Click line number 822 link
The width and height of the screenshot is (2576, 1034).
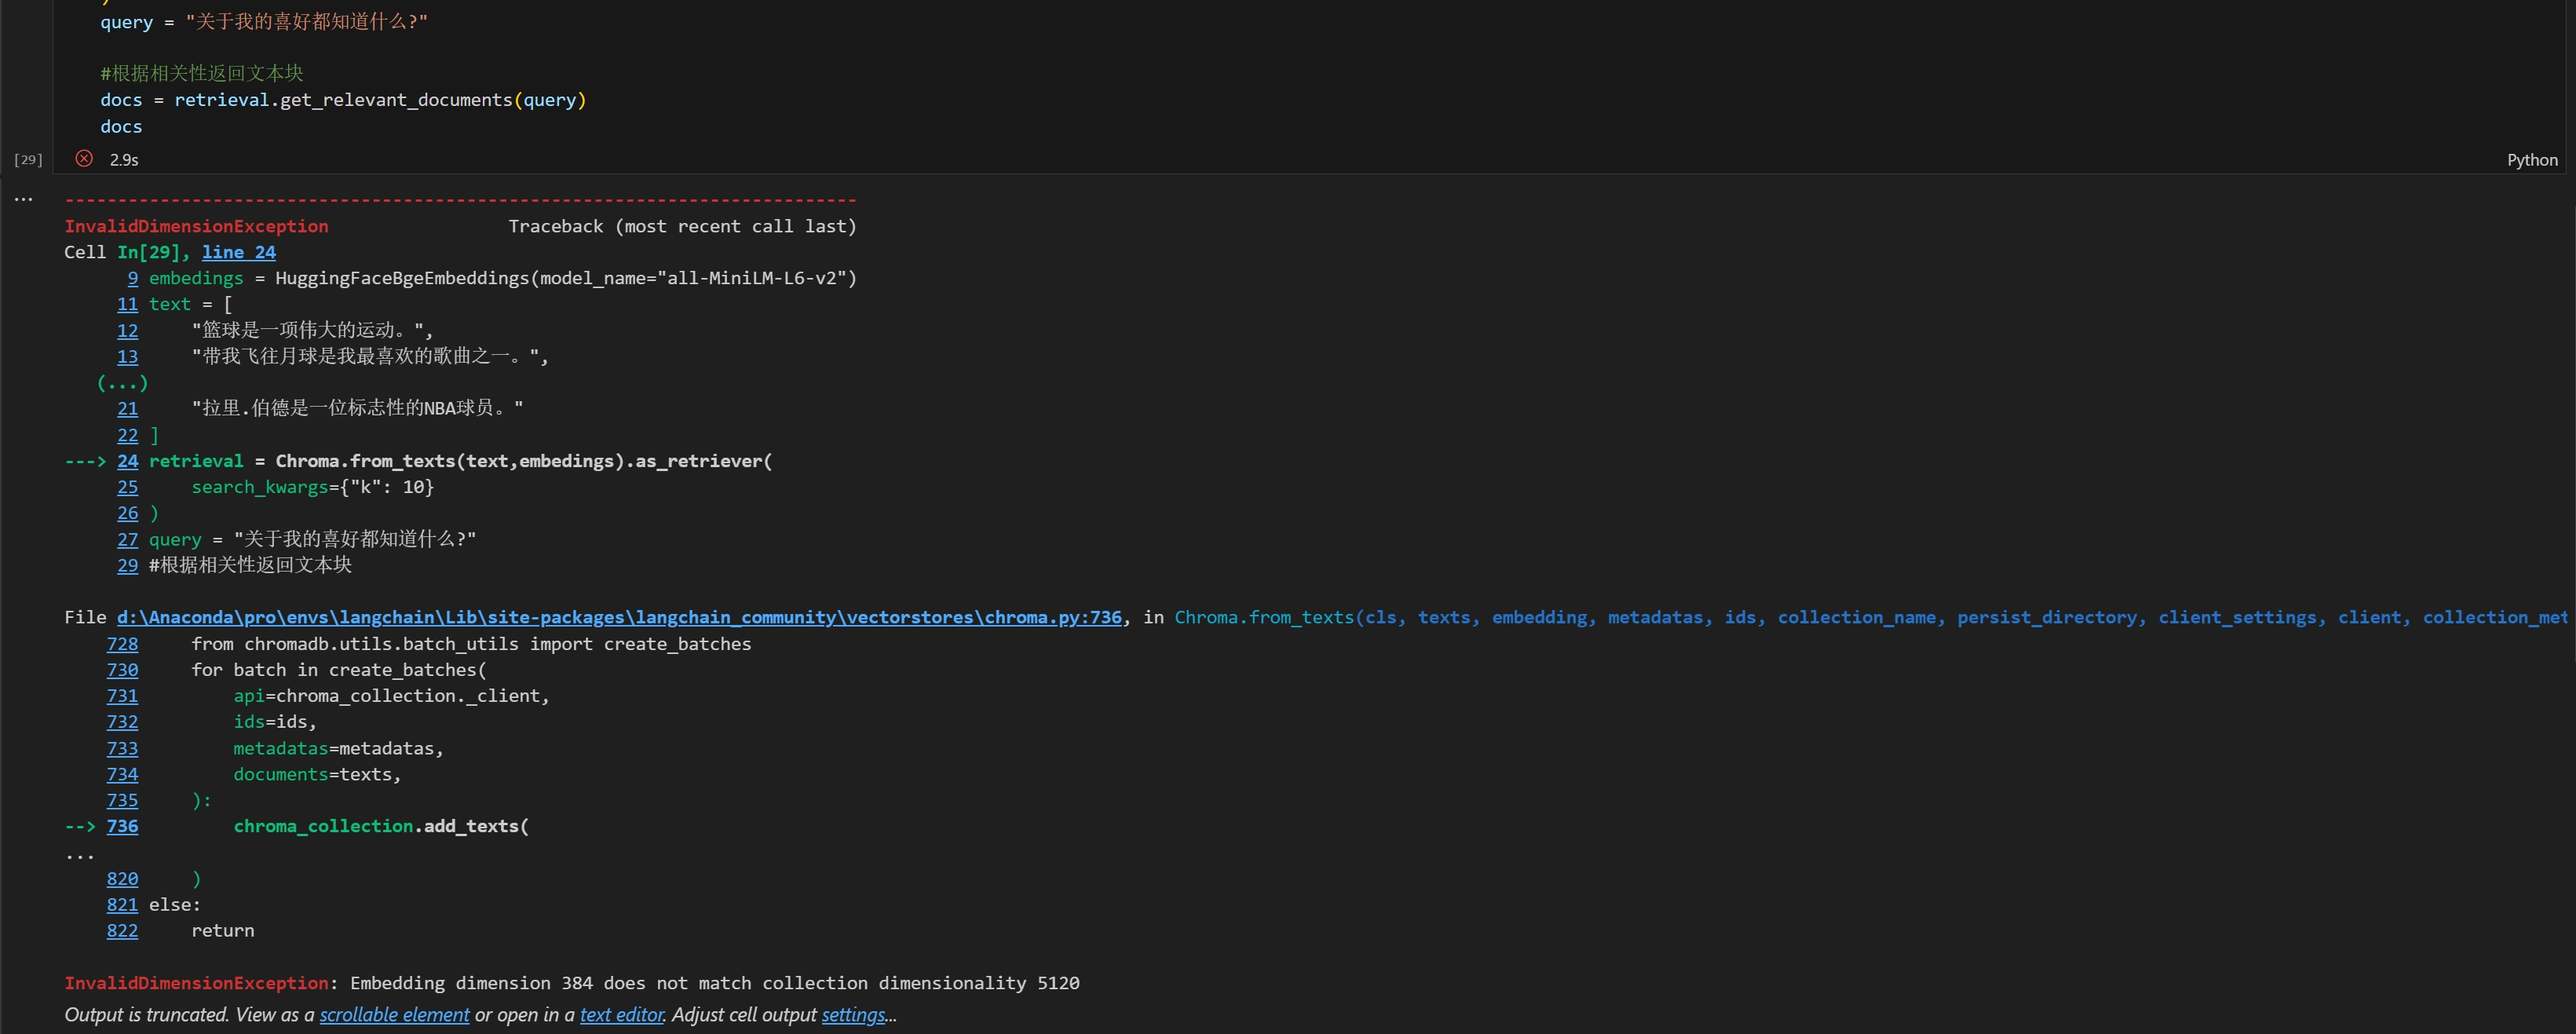pos(122,930)
